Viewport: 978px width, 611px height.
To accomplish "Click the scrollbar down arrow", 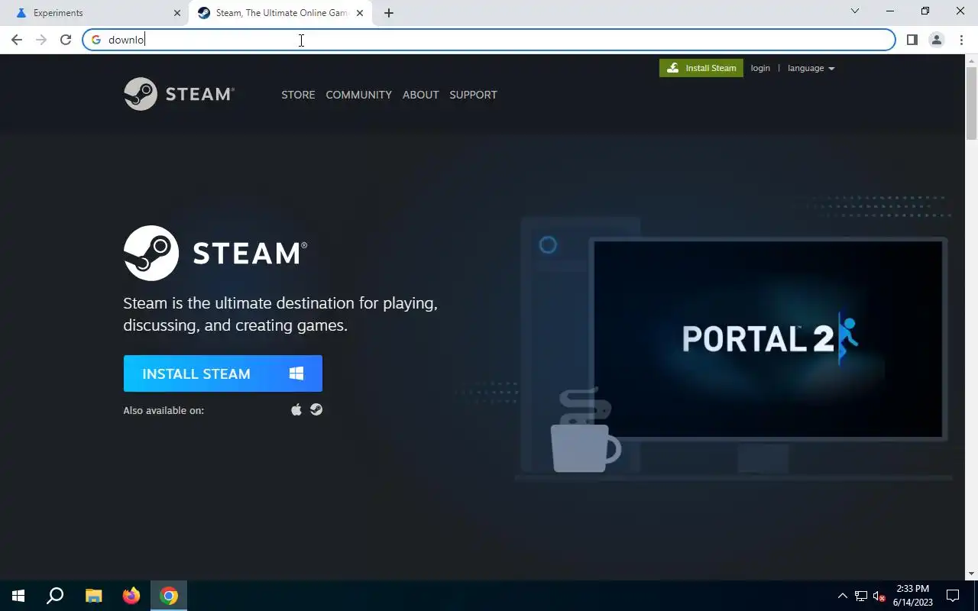I will pyautogui.click(x=971, y=574).
